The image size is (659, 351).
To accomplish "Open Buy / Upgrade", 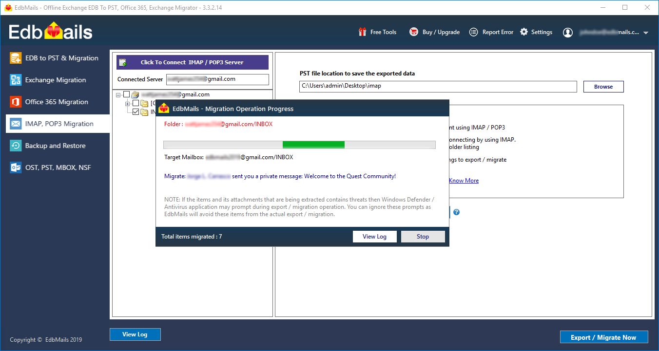I will (x=435, y=32).
